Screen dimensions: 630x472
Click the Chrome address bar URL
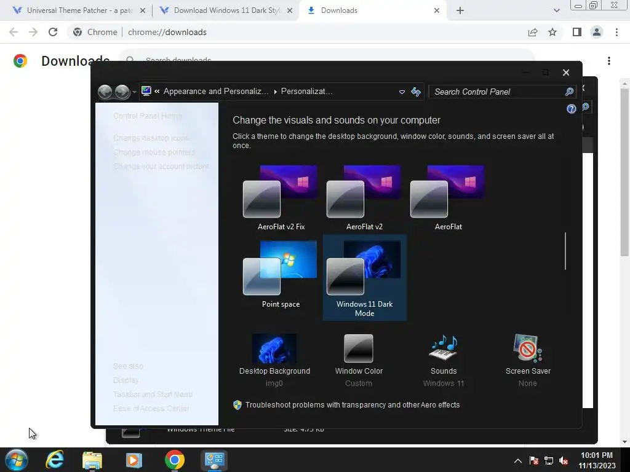167,32
